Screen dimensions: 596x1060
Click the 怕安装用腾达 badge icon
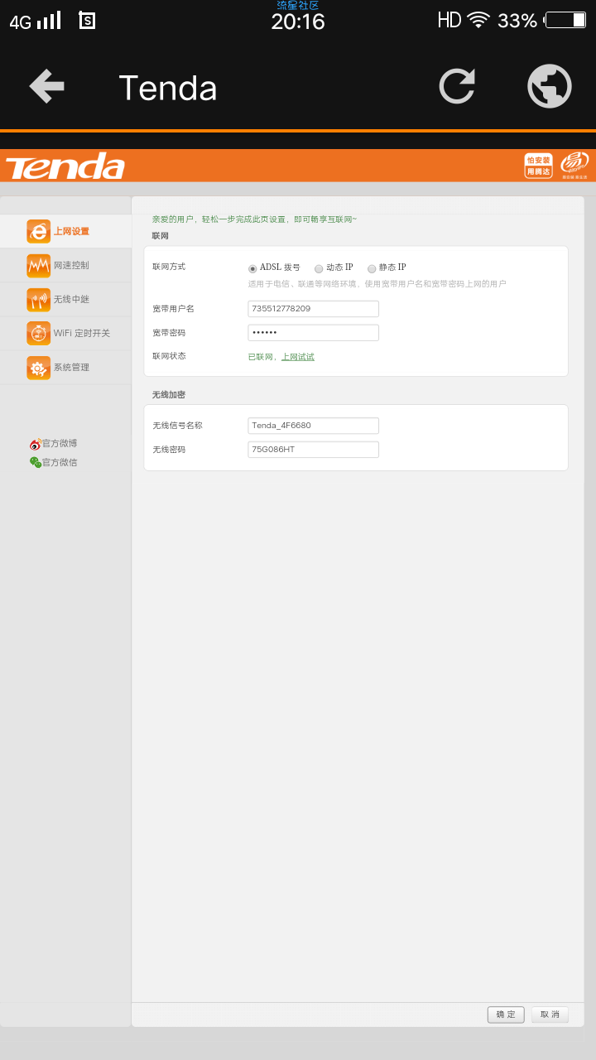538,166
